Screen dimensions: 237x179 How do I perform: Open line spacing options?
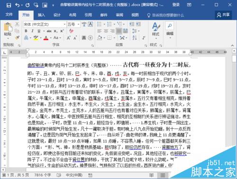click(x=135, y=31)
